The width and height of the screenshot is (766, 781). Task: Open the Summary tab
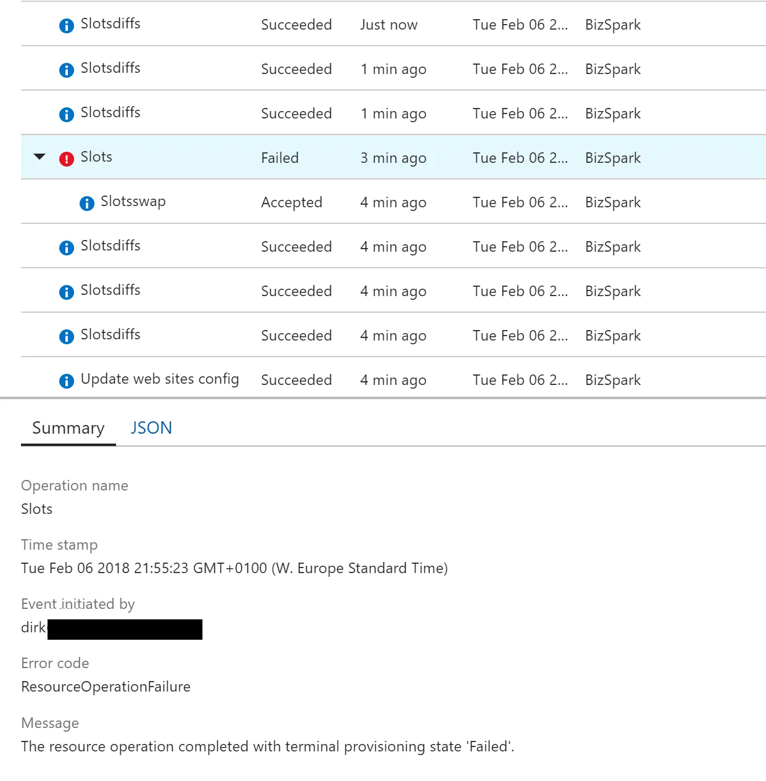pyautogui.click(x=68, y=428)
